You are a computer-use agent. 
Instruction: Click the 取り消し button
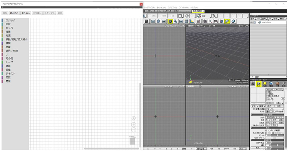click(x=25, y=13)
